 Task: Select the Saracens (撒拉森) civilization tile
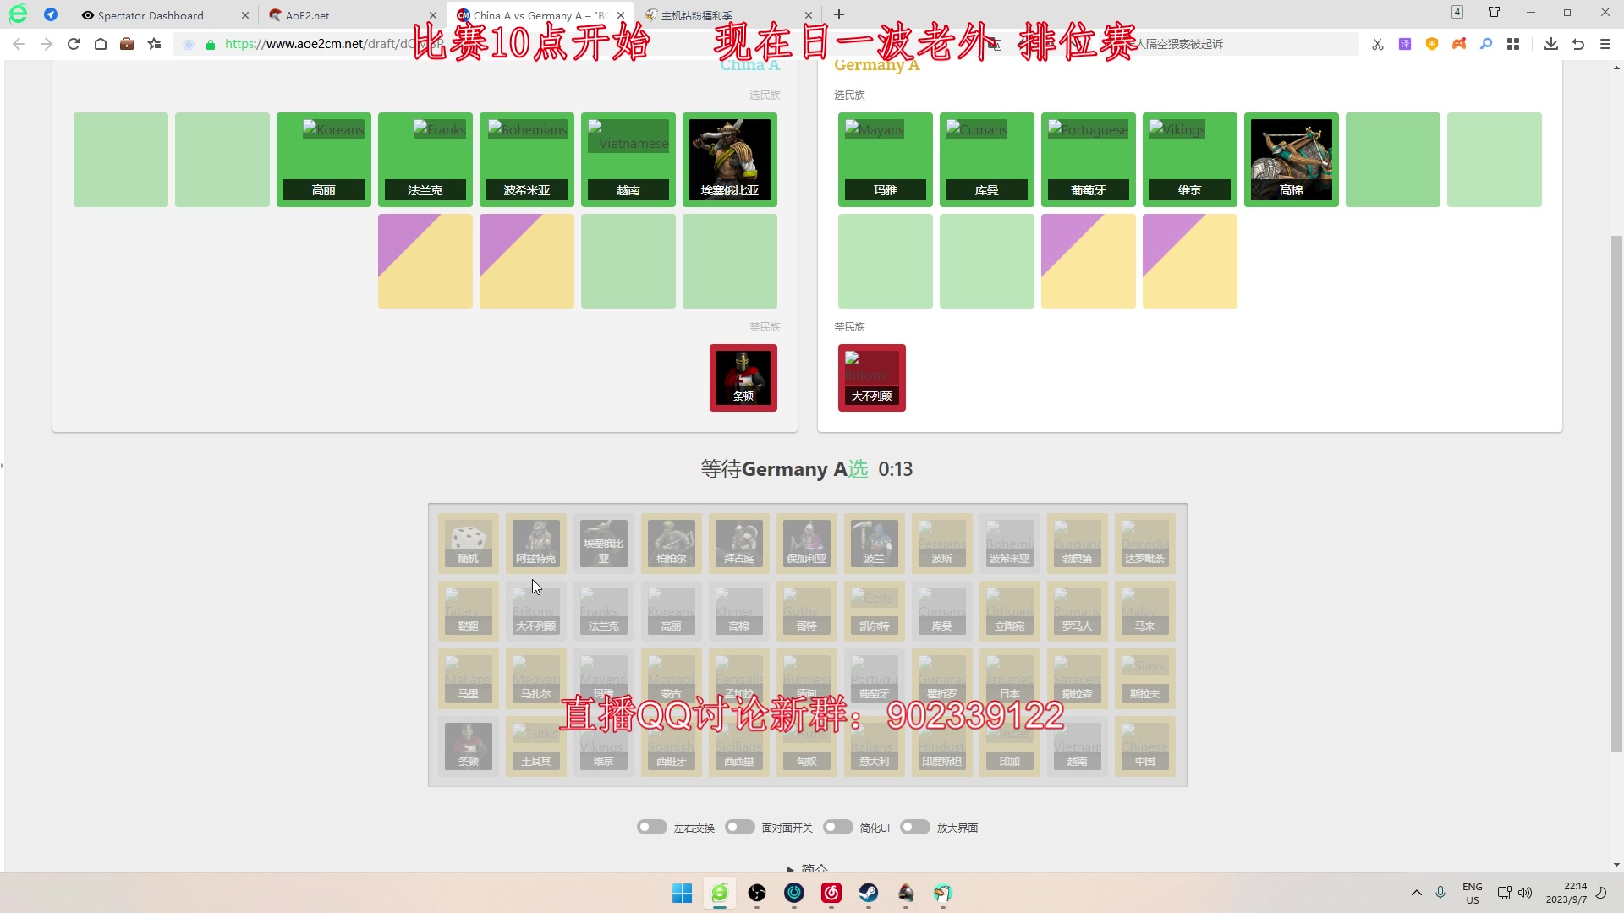coord(1077,678)
